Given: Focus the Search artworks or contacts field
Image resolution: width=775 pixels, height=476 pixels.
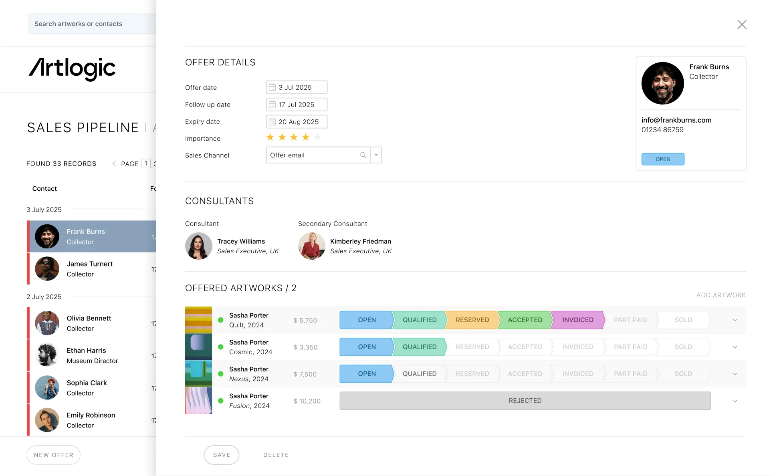Looking at the screenshot, I should (x=92, y=24).
